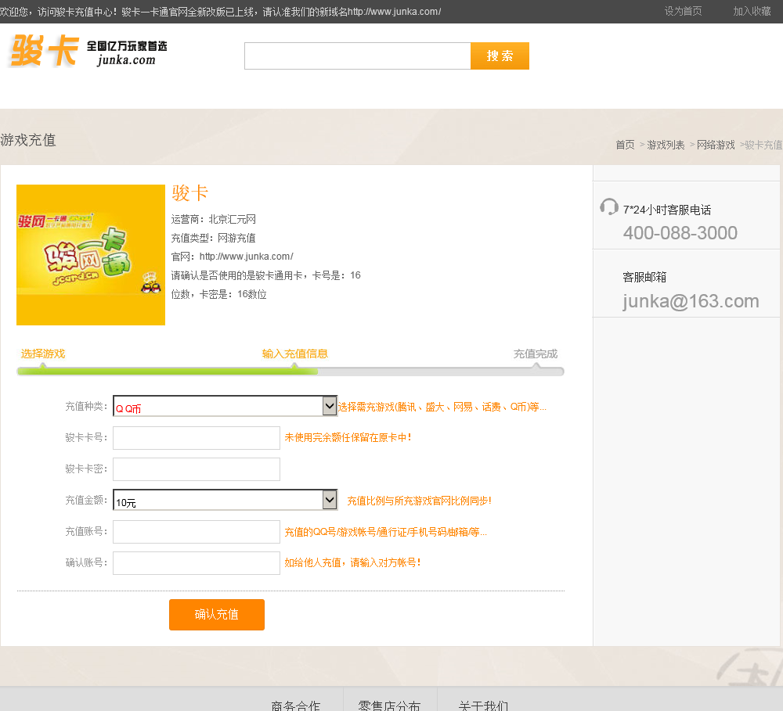Screen dimensions: 783x711
Task: Open the 充值种类 dropdown showing Q币
Action: tap(226, 406)
